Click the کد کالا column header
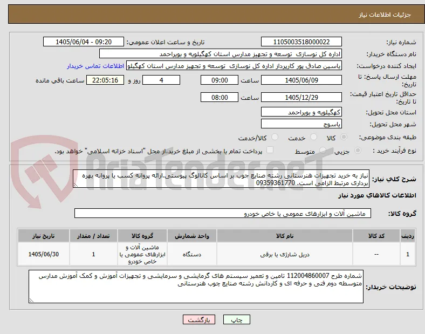Screen dimensions: 425x334 click(376, 236)
